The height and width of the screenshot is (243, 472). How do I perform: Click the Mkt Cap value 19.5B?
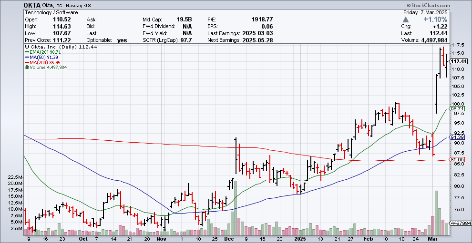coord(184,19)
